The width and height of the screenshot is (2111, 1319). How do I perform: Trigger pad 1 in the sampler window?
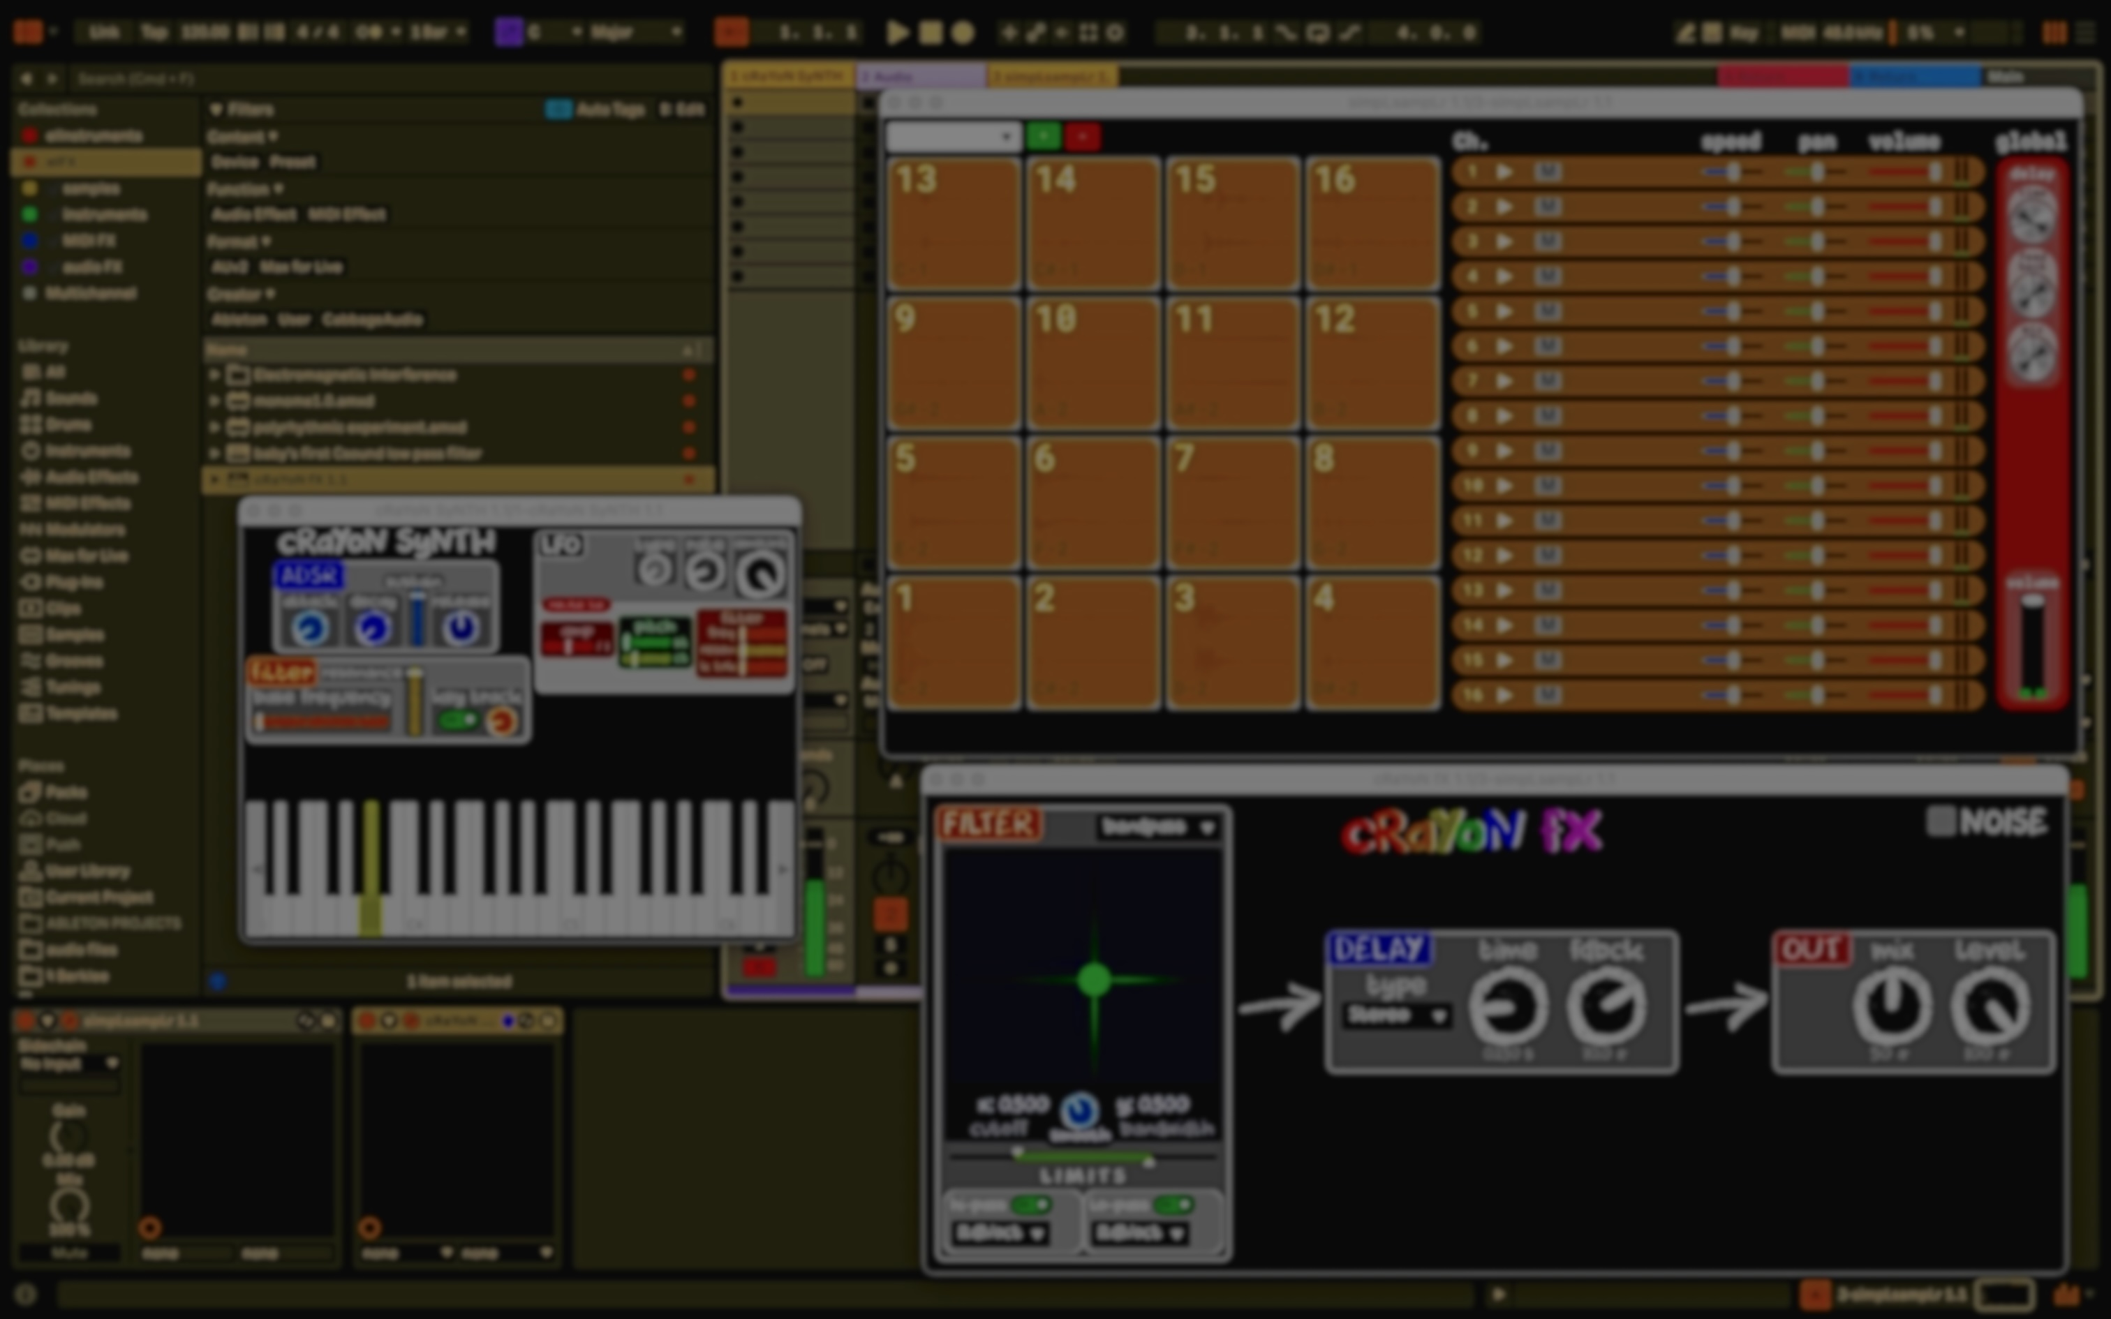pos(954,642)
